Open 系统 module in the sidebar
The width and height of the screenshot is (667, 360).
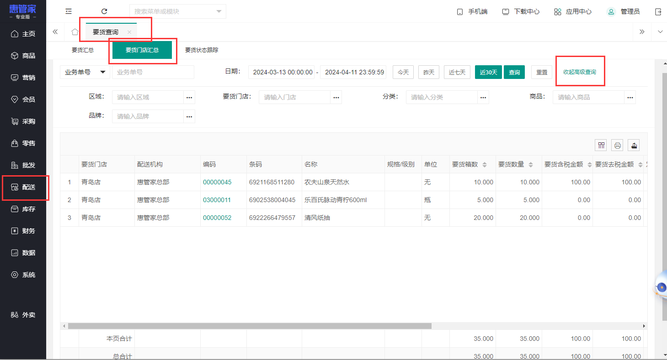(23, 275)
